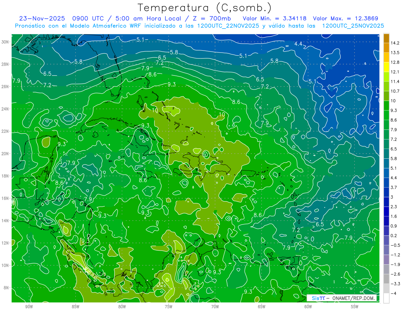
Task: Click color scale label '3' on legend
Action: tap(392, 197)
